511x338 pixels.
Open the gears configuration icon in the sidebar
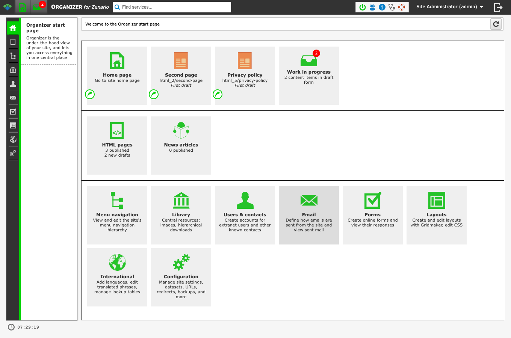coord(13,153)
